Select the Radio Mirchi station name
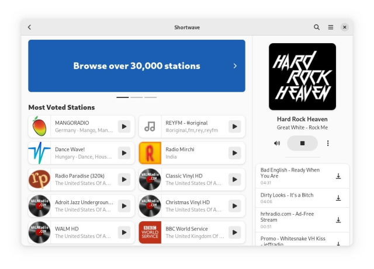Viewport: 374px width, 269px height. pos(180,149)
